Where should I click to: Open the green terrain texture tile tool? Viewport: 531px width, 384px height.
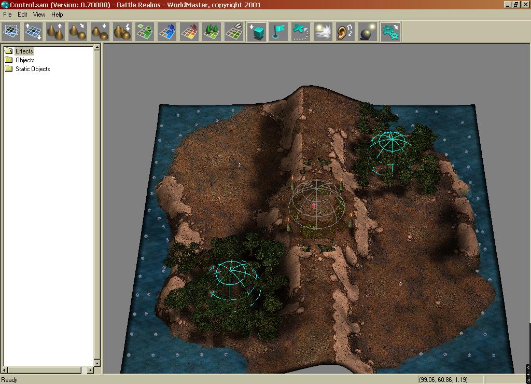coord(145,32)
